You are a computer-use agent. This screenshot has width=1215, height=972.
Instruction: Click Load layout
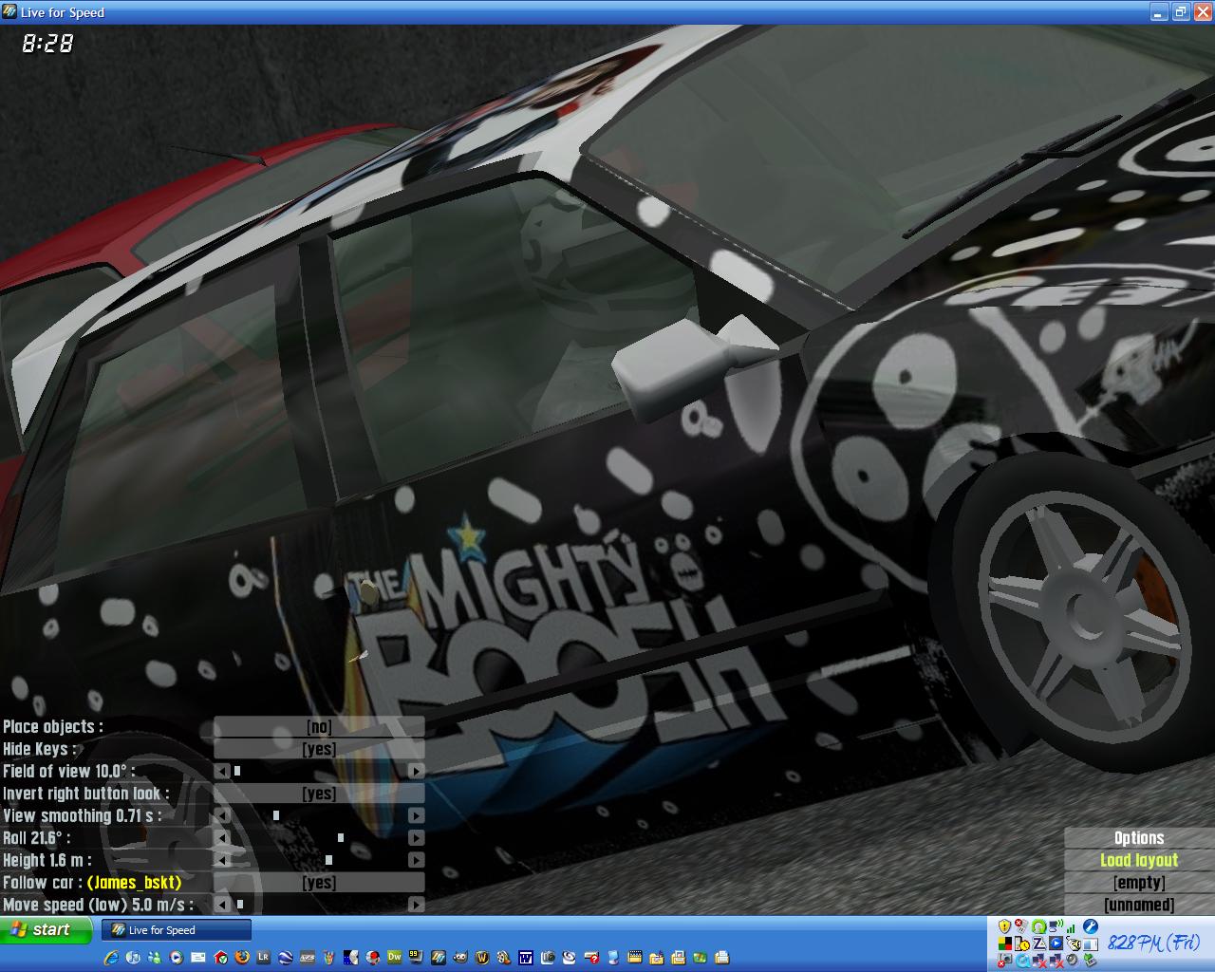point(1139,860)
